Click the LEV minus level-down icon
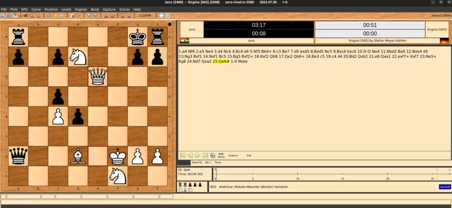 click(x=38, y=16)
